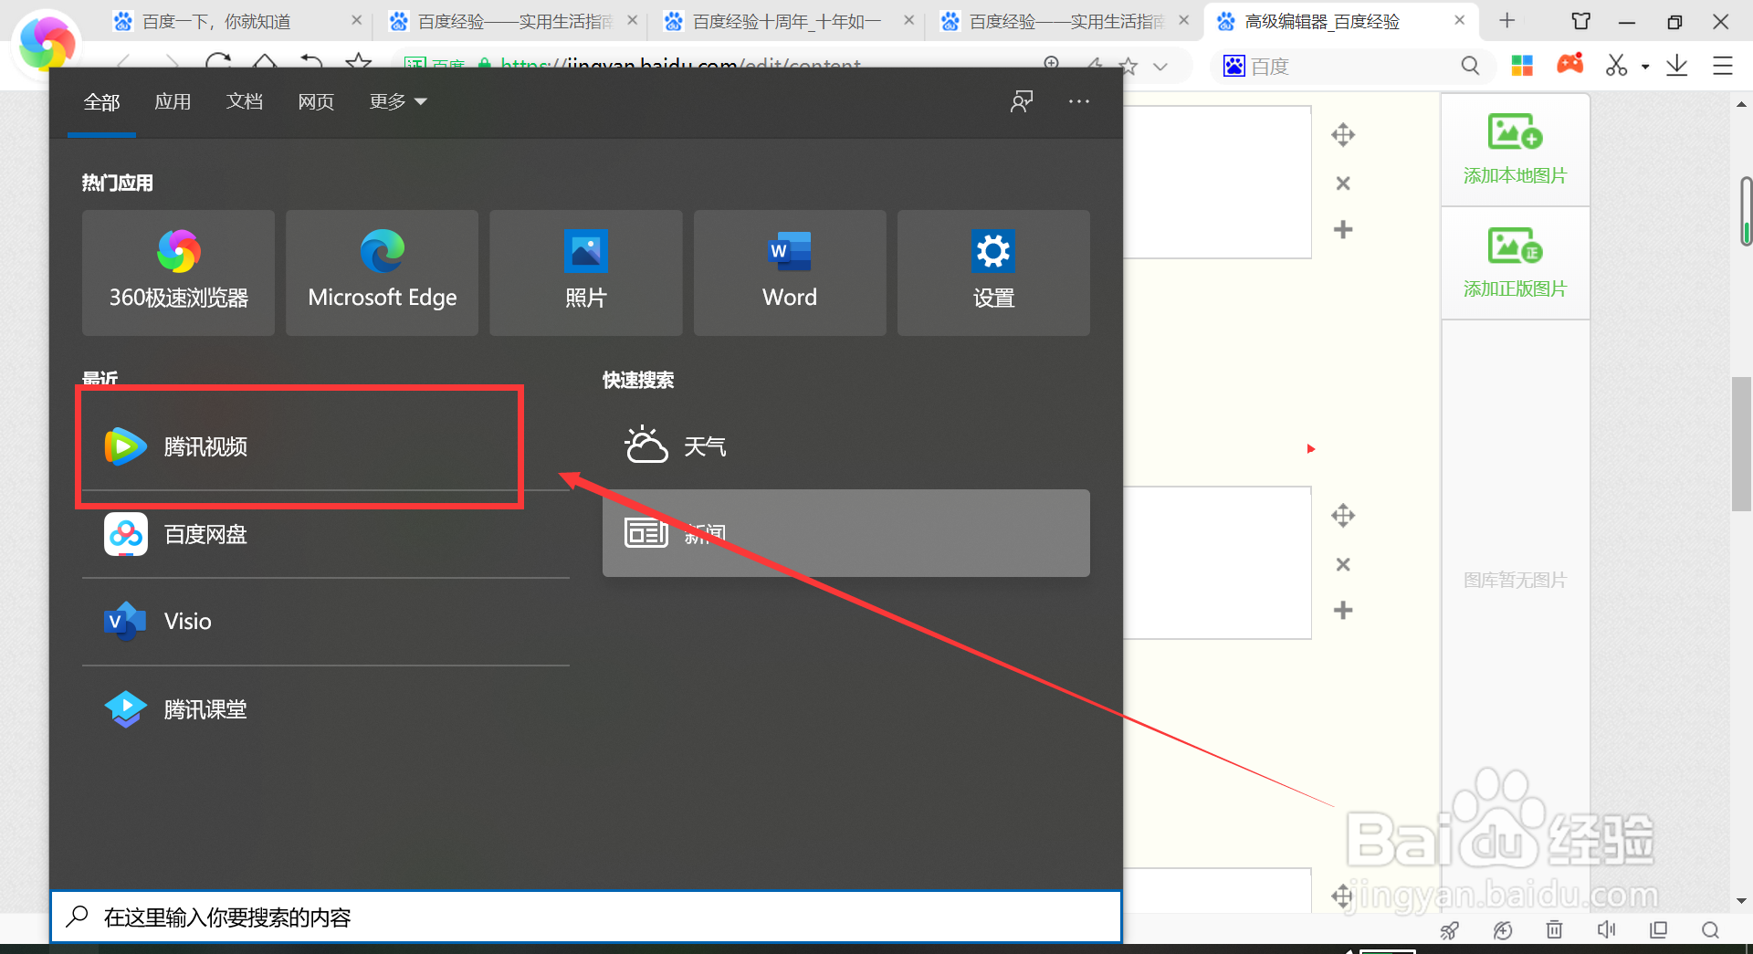Click 添加本地图片 button

point(1515,150)
